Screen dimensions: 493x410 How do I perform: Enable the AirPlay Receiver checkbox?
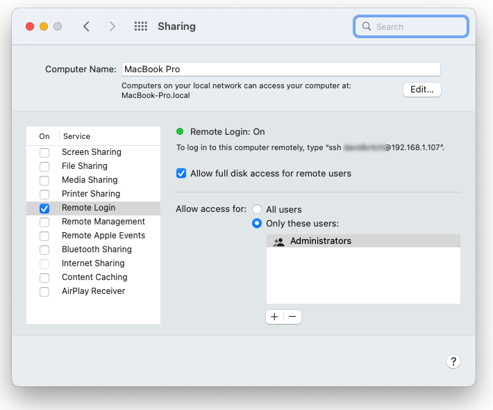click(x=44, y=291)
